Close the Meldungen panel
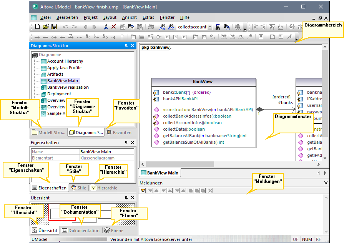 [326, 183]
